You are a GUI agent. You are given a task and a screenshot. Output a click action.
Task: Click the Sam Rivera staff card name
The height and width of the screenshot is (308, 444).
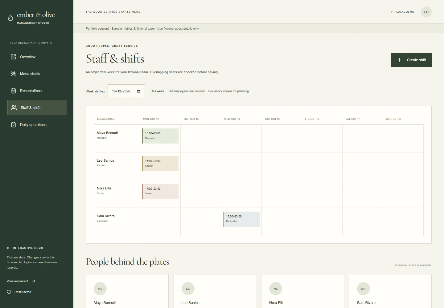point(366,303)
